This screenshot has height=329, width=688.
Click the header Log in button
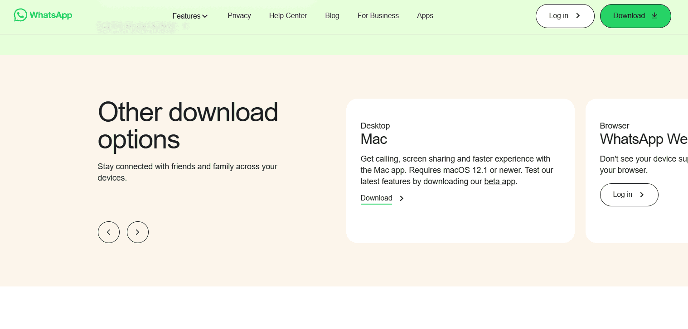click(565, 16)
